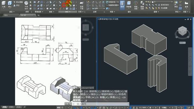This screenshot has width=194, height=109.
Task: Pick the Line tool in Draw panel
Action: [51, 5]
